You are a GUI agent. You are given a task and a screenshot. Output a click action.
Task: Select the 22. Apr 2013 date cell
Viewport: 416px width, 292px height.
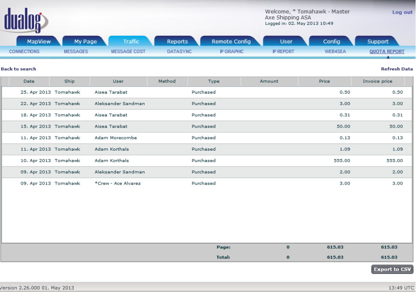[x=35, y=104]
